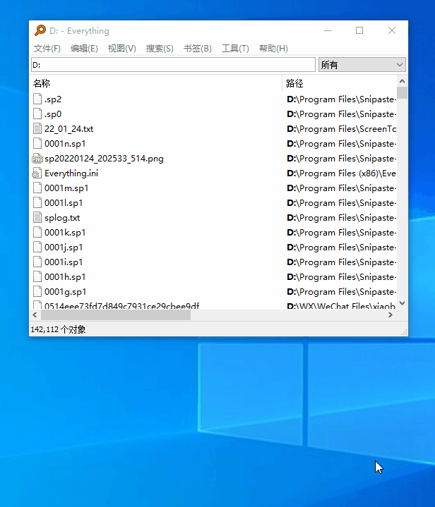Viewport: 435px width, 507px height.
Task: Click the vertical scrollbar down arrow
Action: pyautogui.click(x=402, y=303)
